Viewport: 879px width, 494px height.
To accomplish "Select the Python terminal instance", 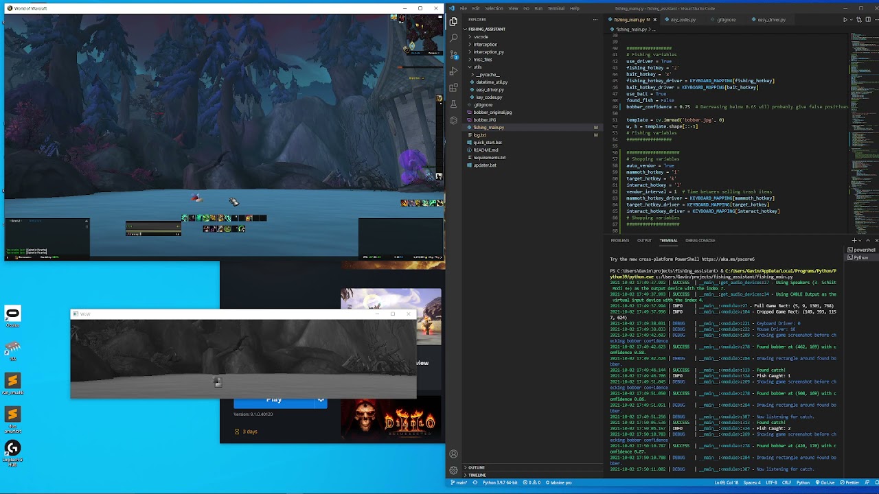I will pos(862,257).
